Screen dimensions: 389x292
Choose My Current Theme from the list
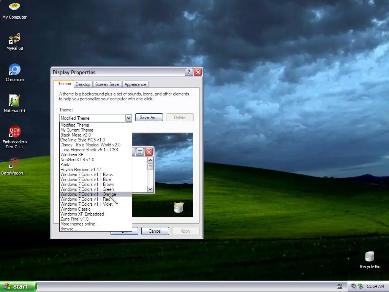click(x=95, y=130)
